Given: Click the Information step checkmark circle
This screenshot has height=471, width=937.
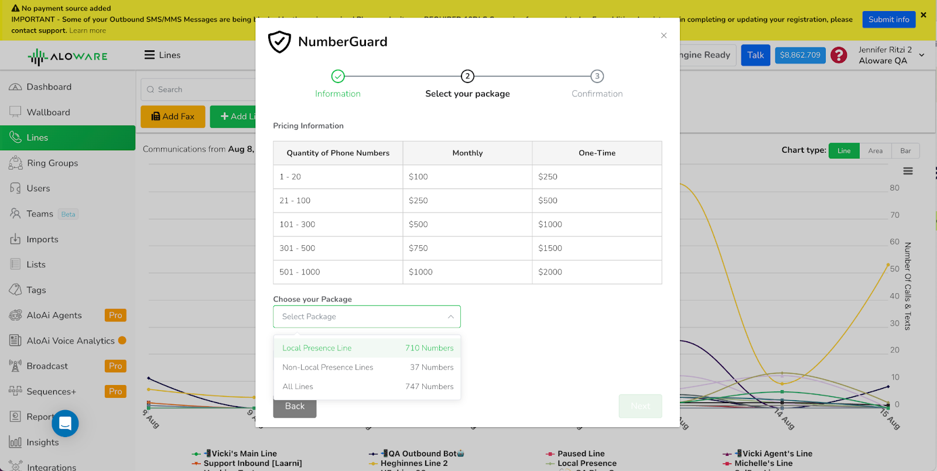Looking at the screenshot, I should pyautogui.click(x=338, y=76).
